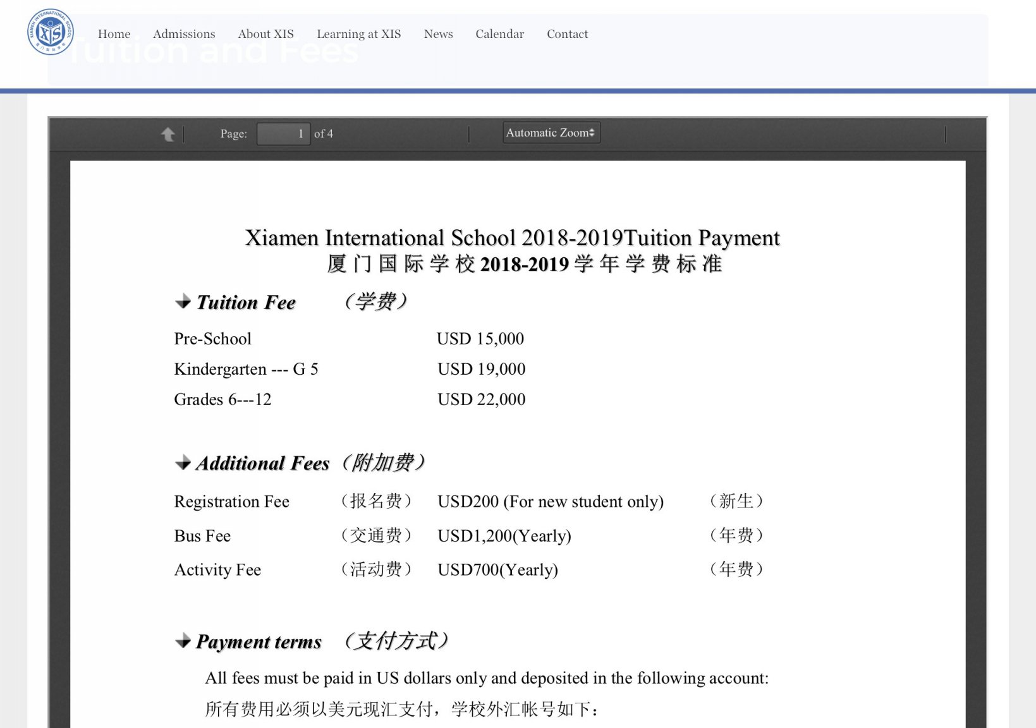Click the Chinese payment instruction line
Viewport: 1036px width, 728px height.
click(402, 709)
